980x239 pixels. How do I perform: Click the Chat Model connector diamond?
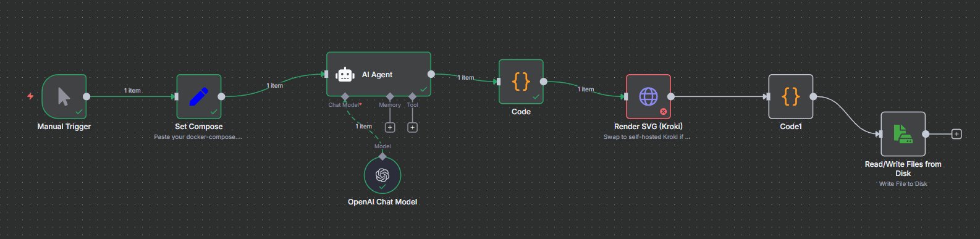click(345, 96)
